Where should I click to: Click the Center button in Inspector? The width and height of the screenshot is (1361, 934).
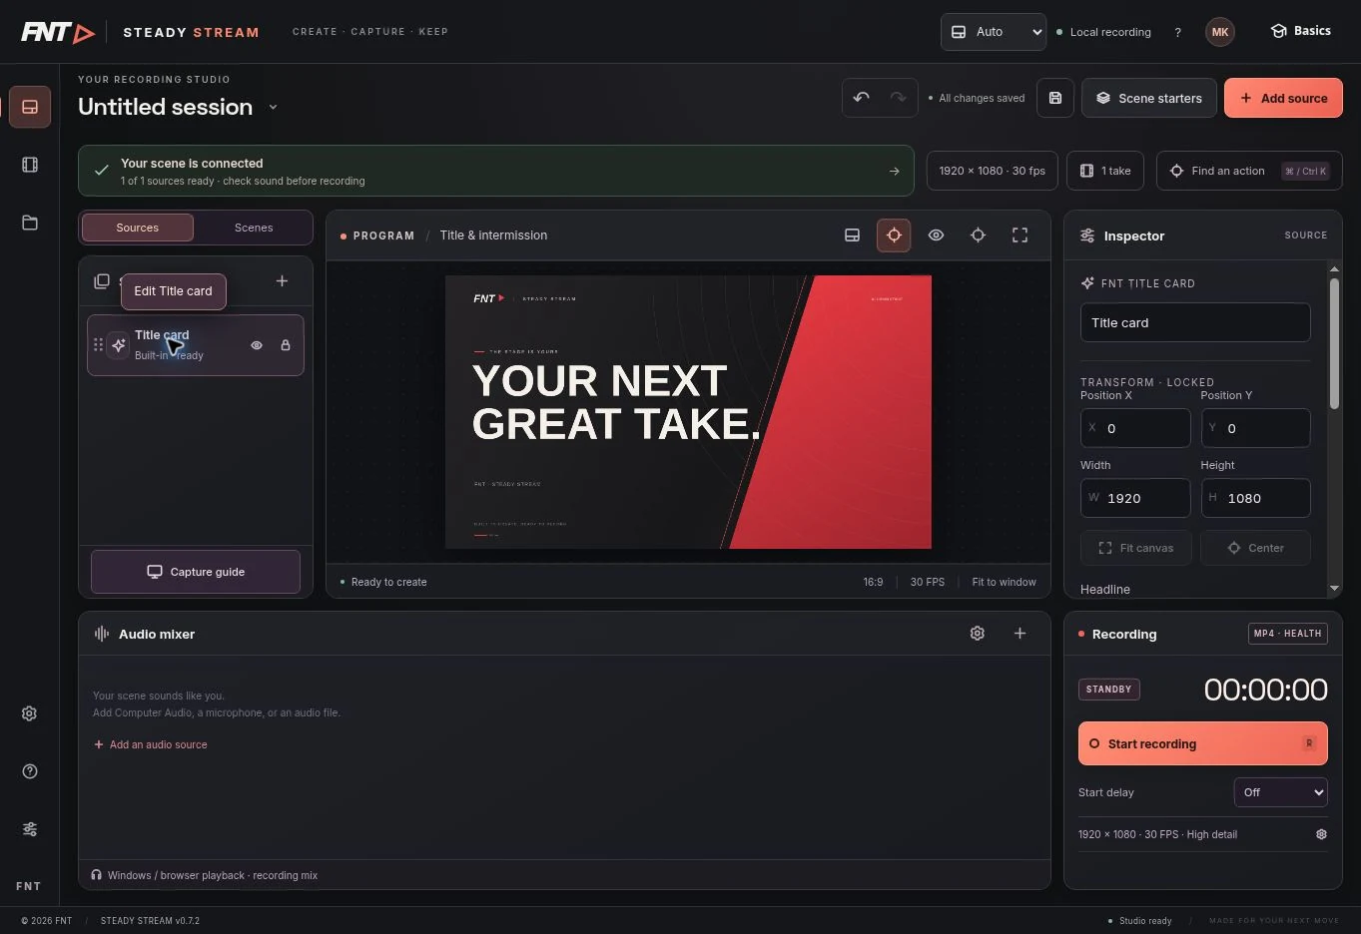[1256, 548]
